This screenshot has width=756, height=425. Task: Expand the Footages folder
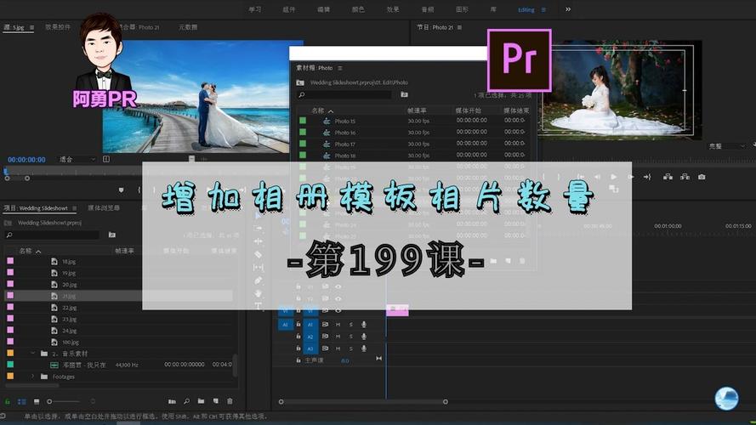tap(33, 377)
